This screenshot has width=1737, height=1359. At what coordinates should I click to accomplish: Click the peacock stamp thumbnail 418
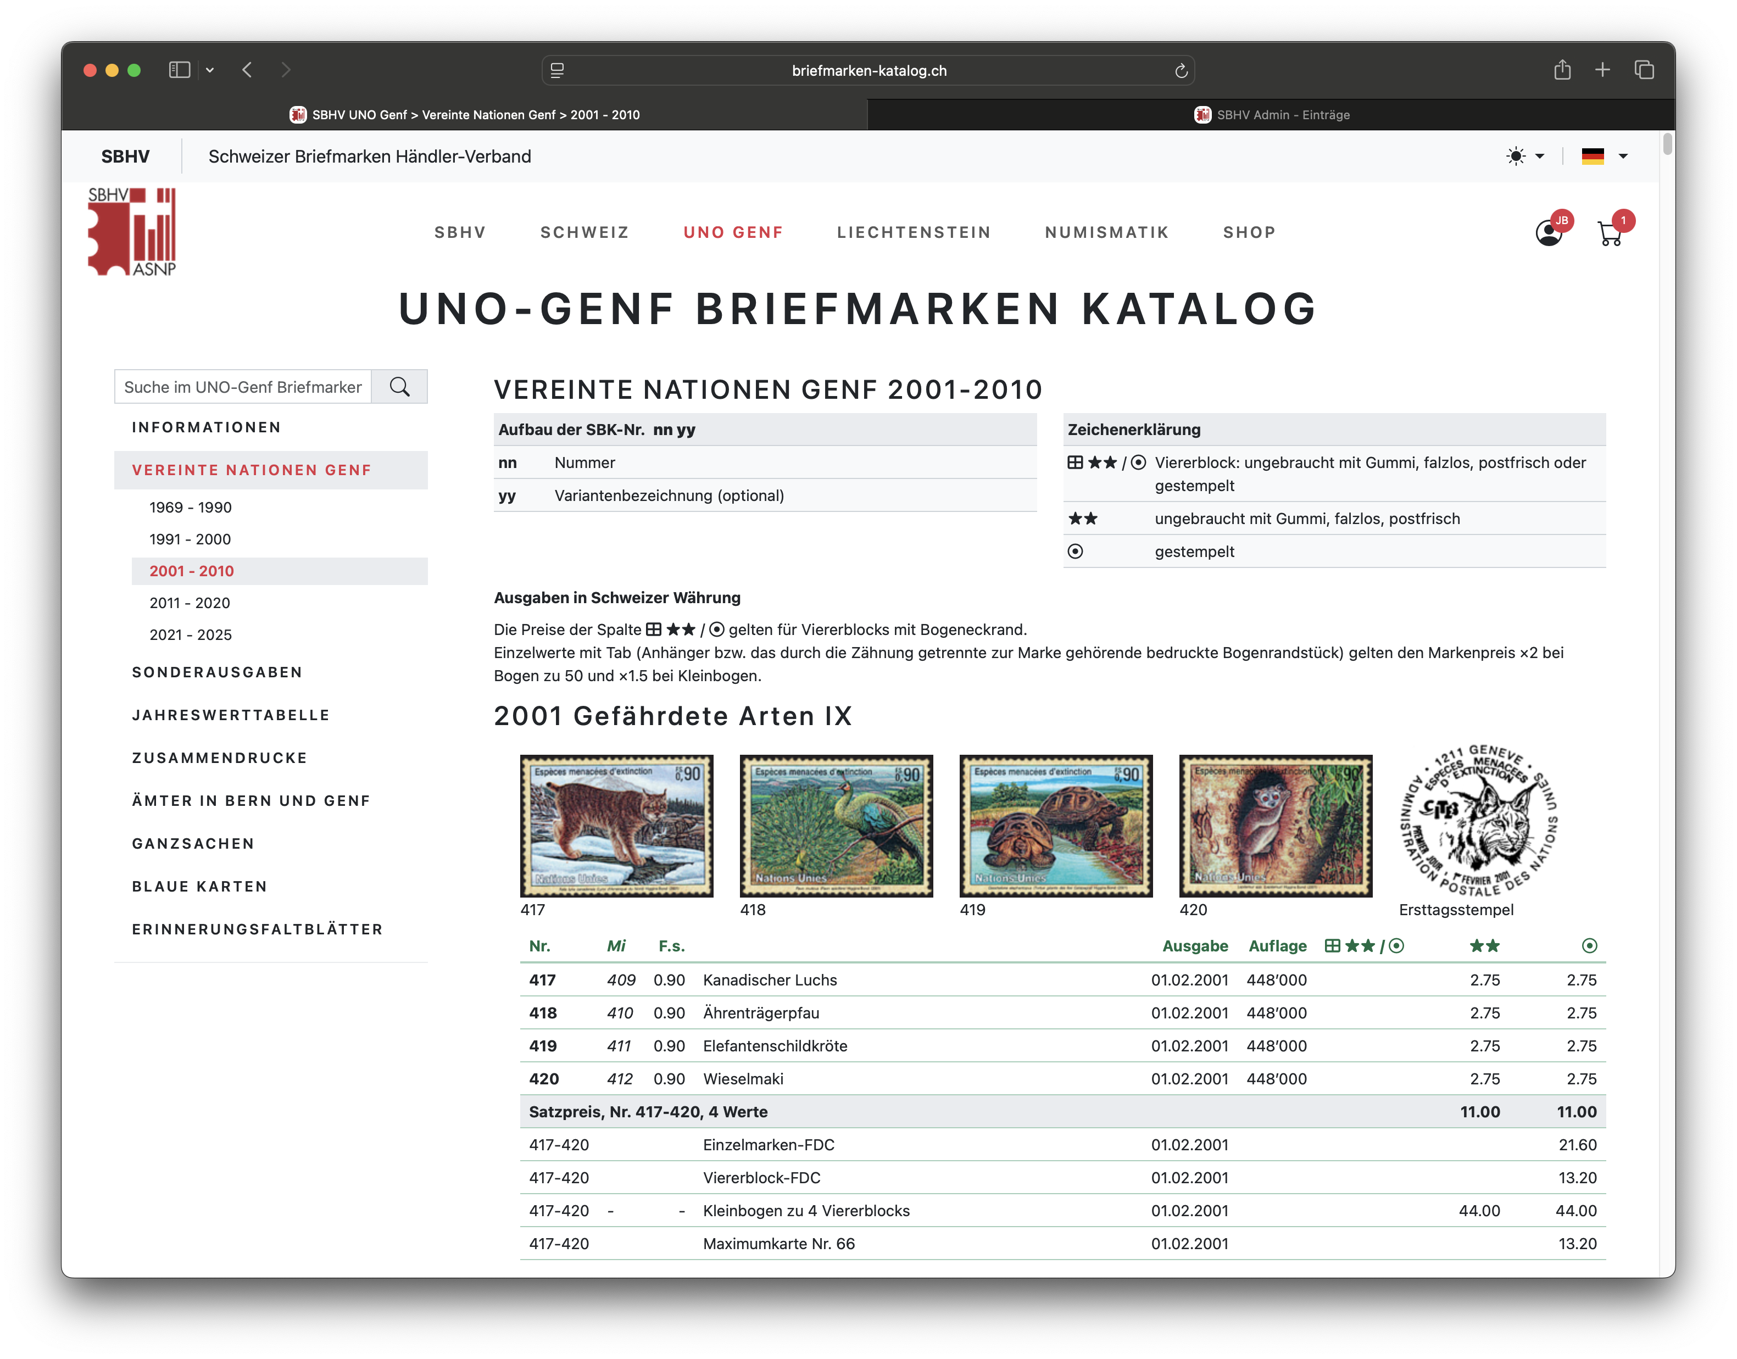(836, 826)
